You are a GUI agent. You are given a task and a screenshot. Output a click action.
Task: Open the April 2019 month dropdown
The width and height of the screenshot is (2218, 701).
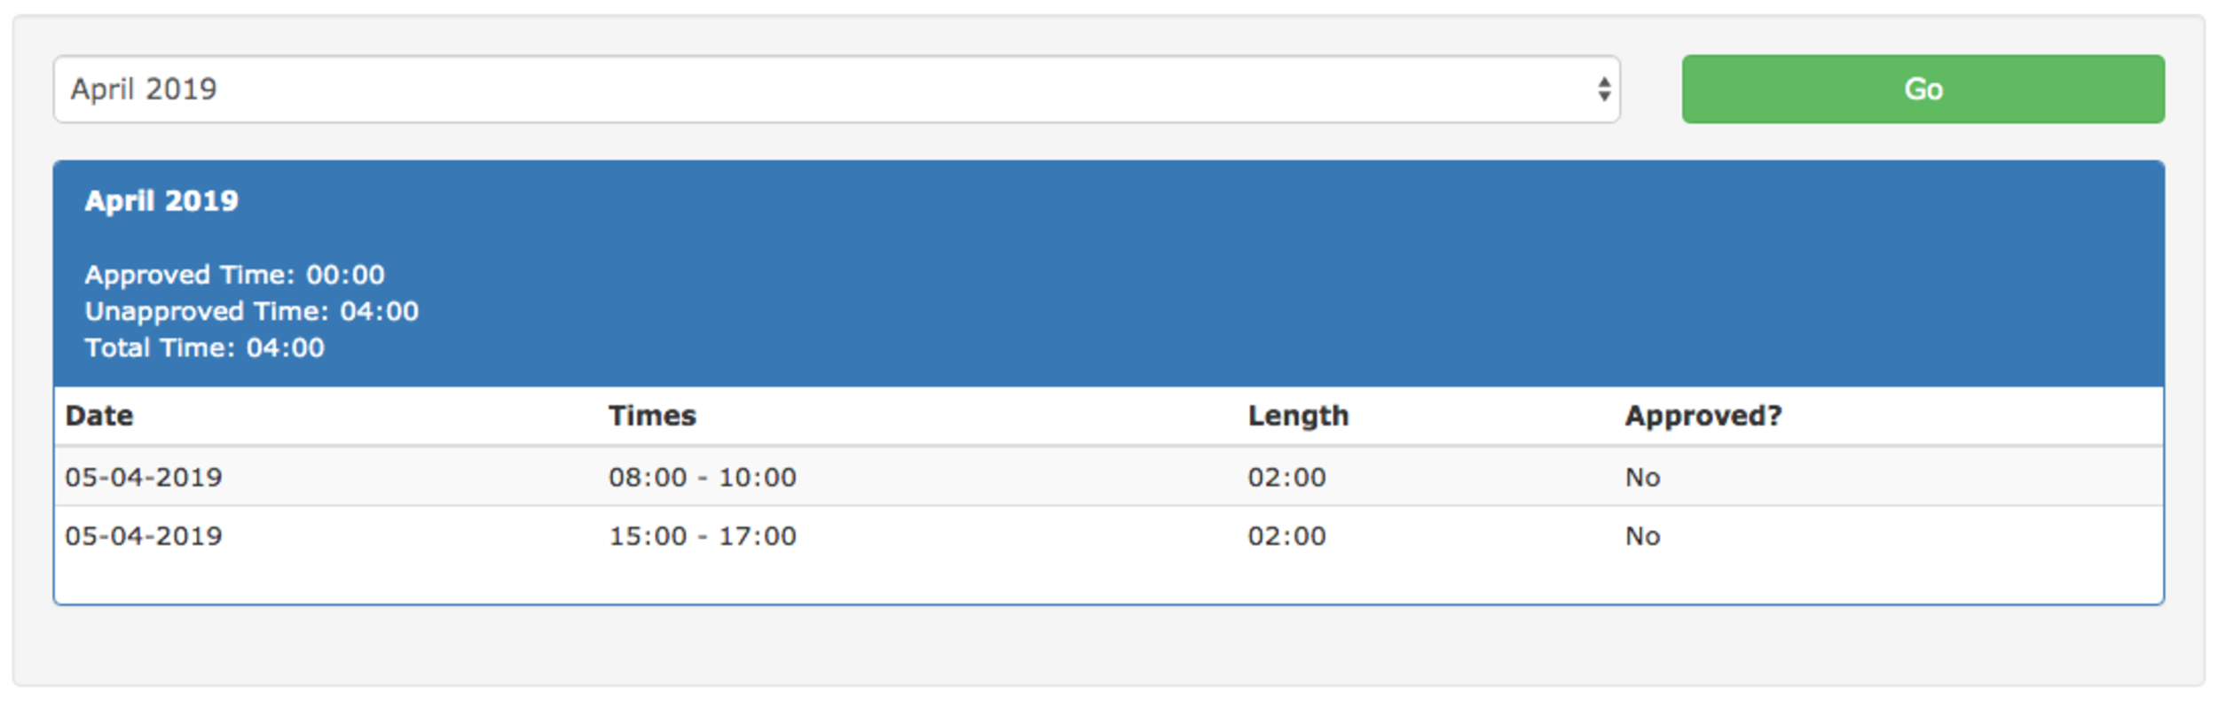(x=837, y=90)
